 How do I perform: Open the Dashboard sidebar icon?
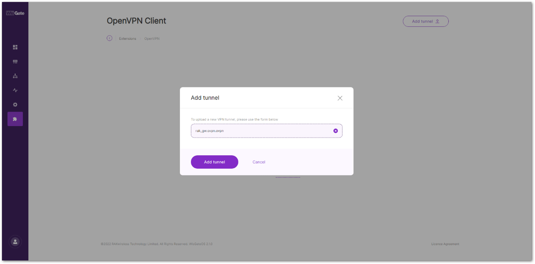tap(15, 47)
